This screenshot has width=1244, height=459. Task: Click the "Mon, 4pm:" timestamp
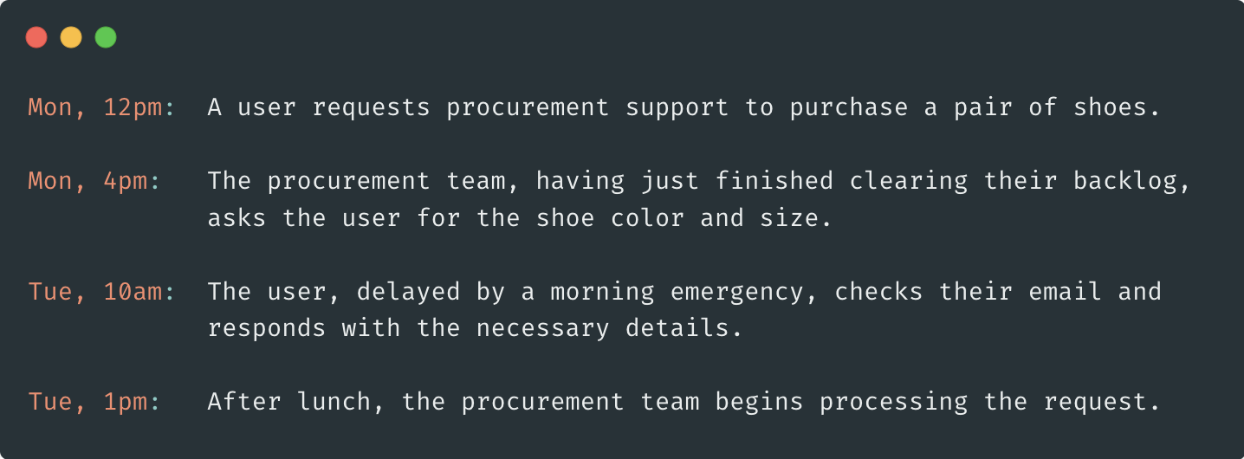(94, 181)
